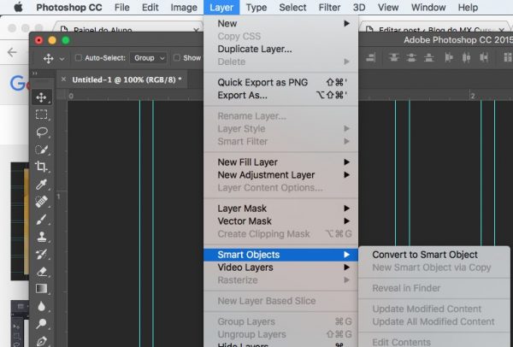The width and height of the screenshot is (513, 347).
Task: Click the highlighted Smart Objects item
Action: tap(280, 255)
